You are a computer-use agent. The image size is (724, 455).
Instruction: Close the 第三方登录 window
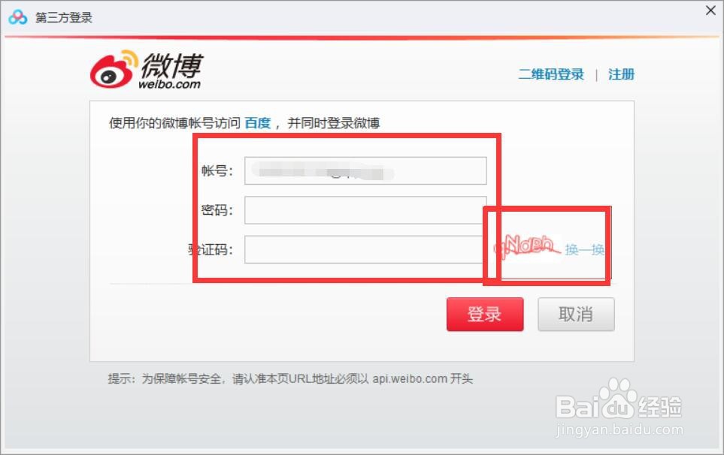(x=710, y=11)
